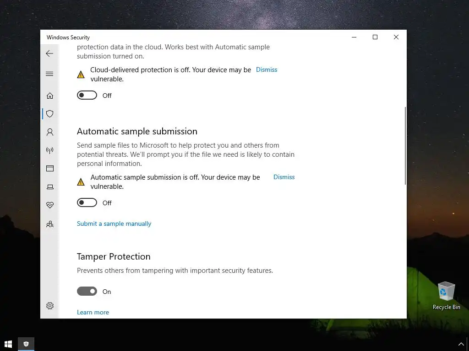Viewport: 469px width, 351px height.
Task: Maximize the Windows Security window
Action: coord(375,37)
